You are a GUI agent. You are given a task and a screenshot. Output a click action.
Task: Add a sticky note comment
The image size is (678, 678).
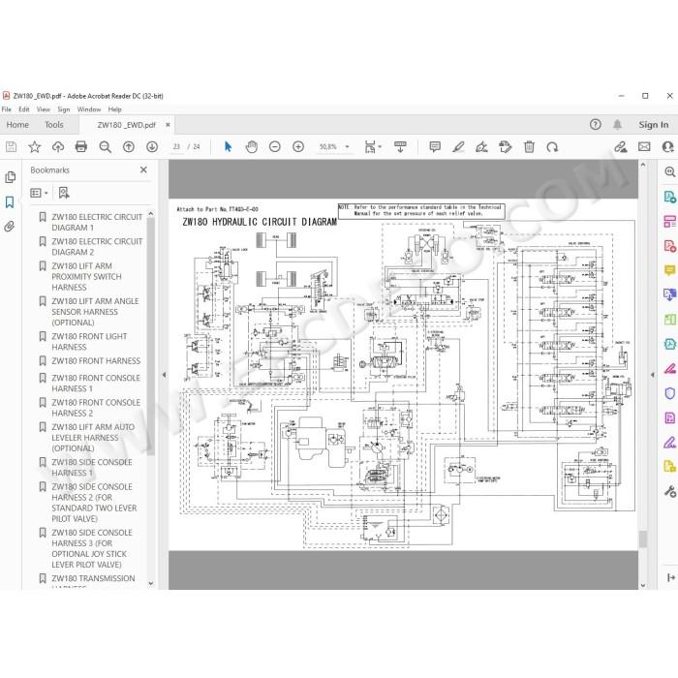click(435, 147)
